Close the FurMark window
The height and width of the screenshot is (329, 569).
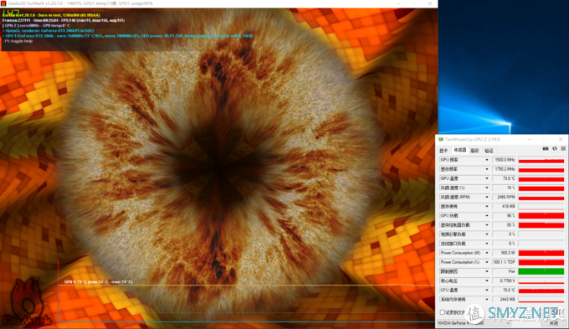tap(429, 3)
